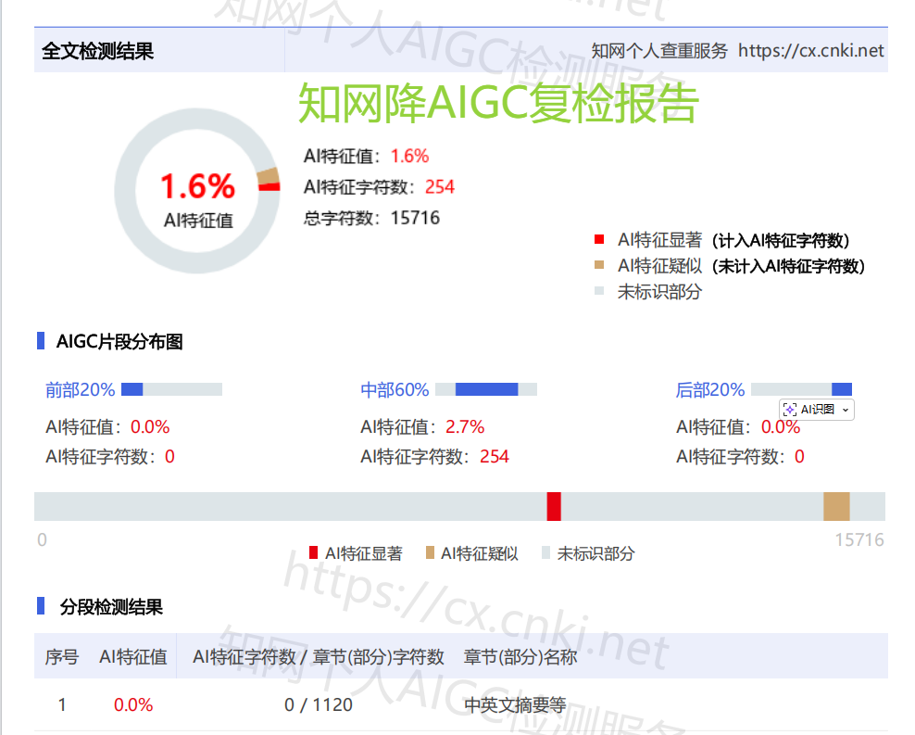Click the tan AI特征疑似 legend square at top
This screenshot has height=735, width=915.
[599, 266]
